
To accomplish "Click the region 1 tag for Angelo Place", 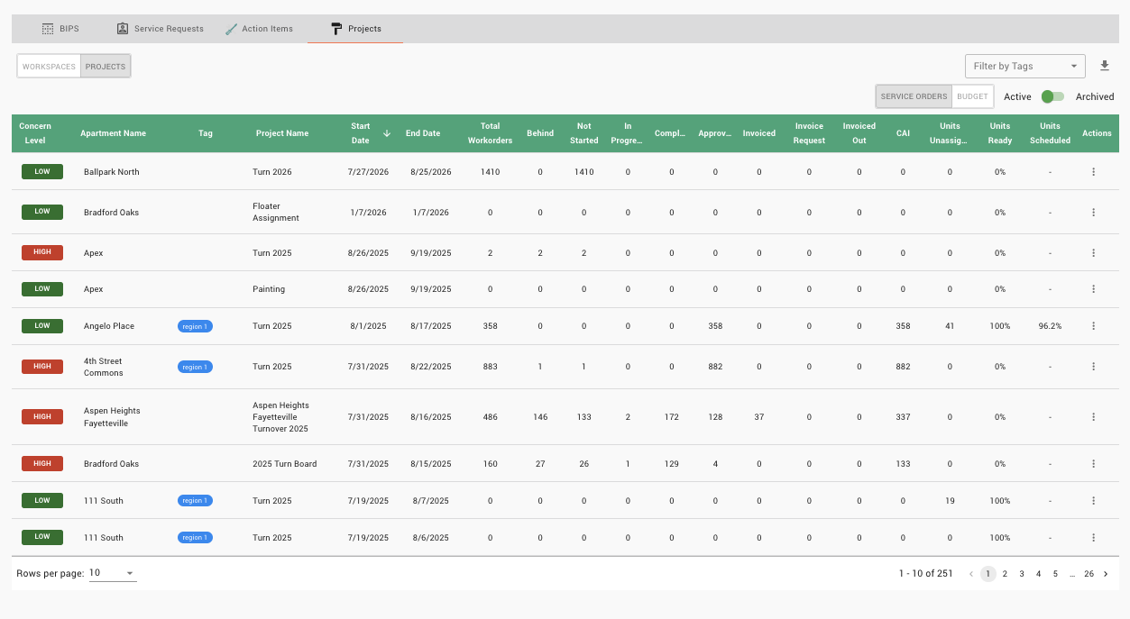I will click(195, 326).
